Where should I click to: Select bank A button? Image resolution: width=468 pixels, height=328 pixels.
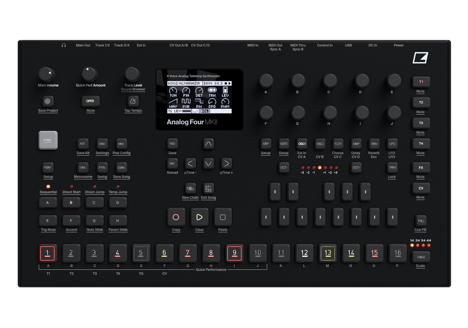48,203
